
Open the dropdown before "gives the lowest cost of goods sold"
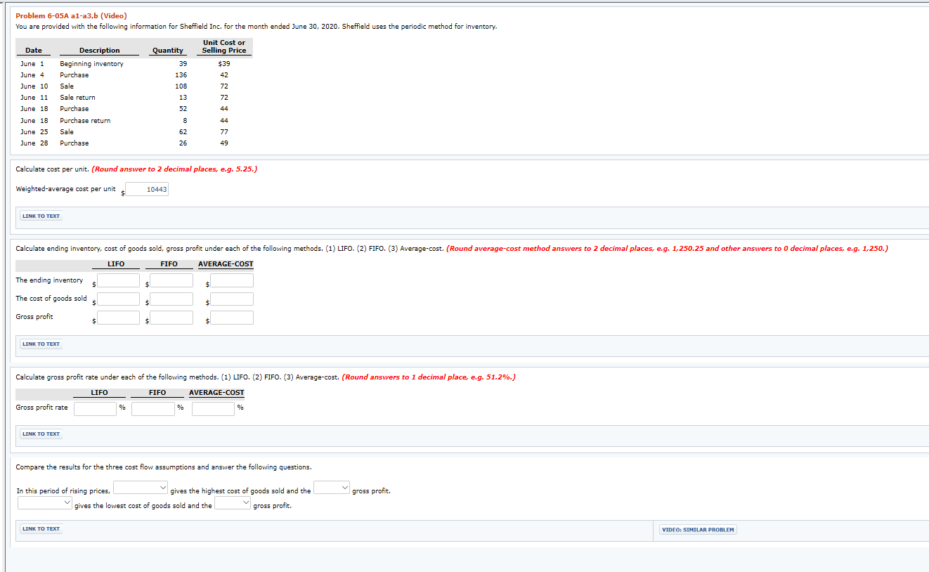pyautogui.click(x=44, y=502)
